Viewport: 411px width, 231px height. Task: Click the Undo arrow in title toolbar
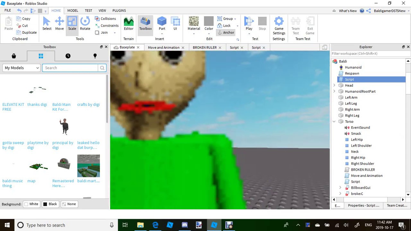pyautogui.click(x=19, y=11)
